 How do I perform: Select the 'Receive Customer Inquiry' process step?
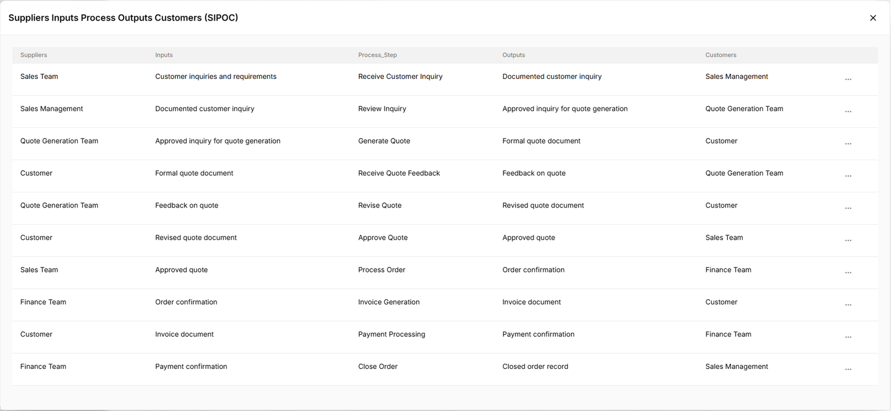[x=400, y=77]
